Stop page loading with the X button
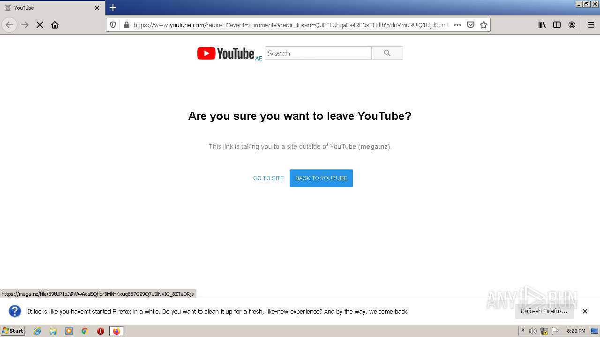 (40, 25)
